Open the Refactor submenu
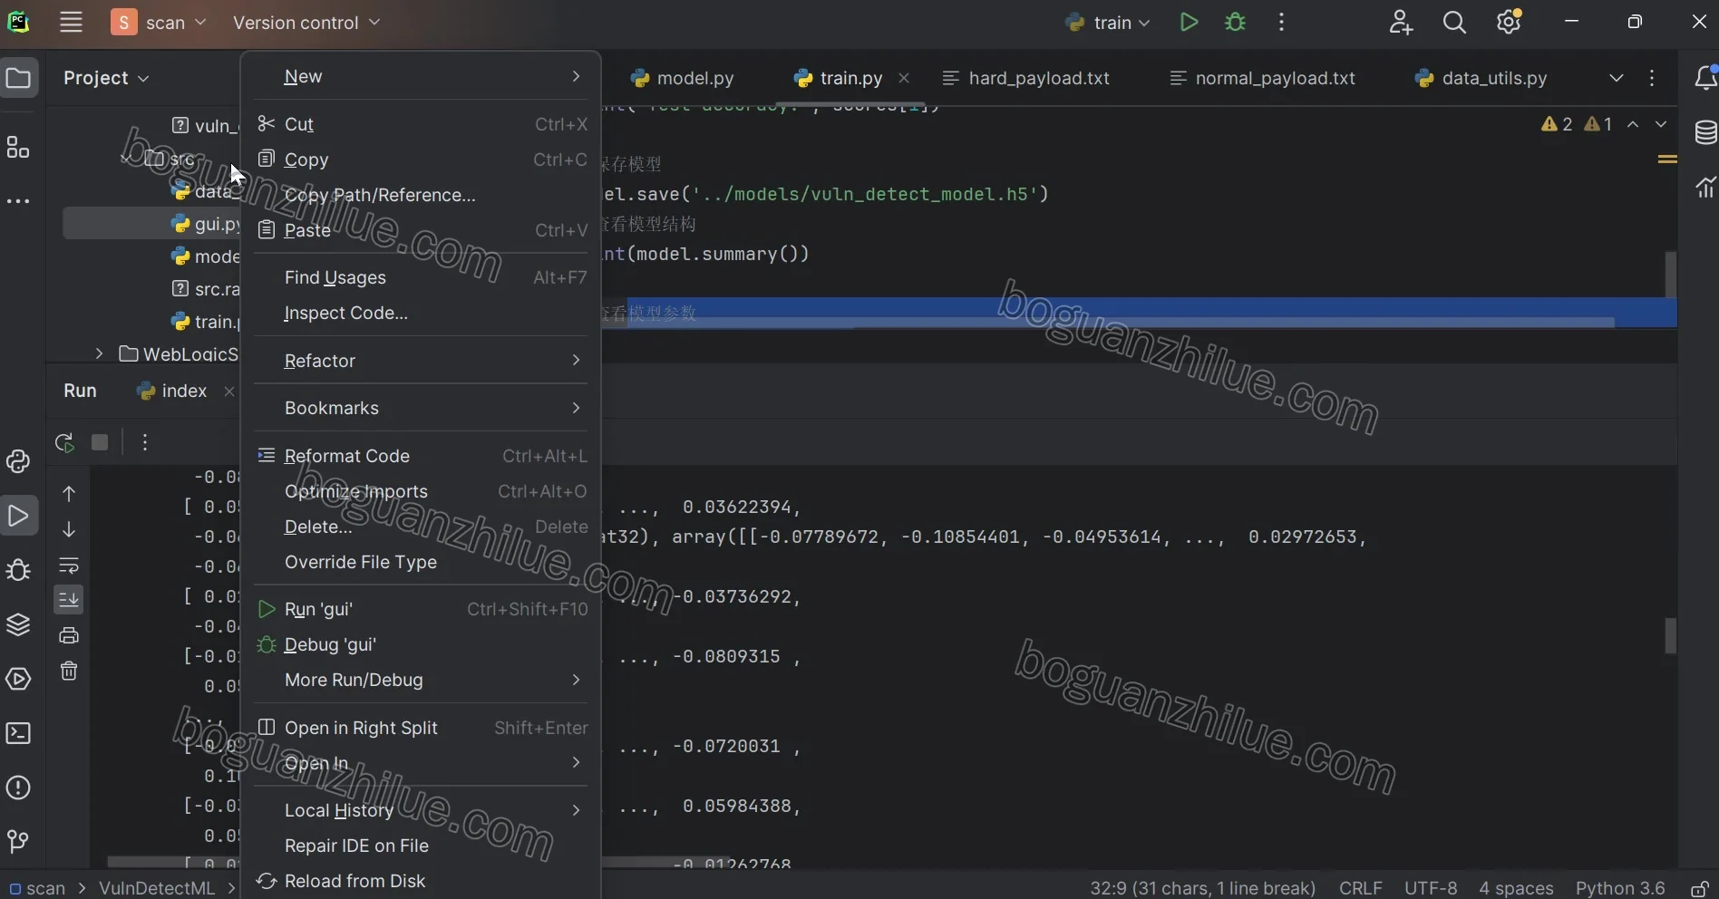 pos(422,361)
